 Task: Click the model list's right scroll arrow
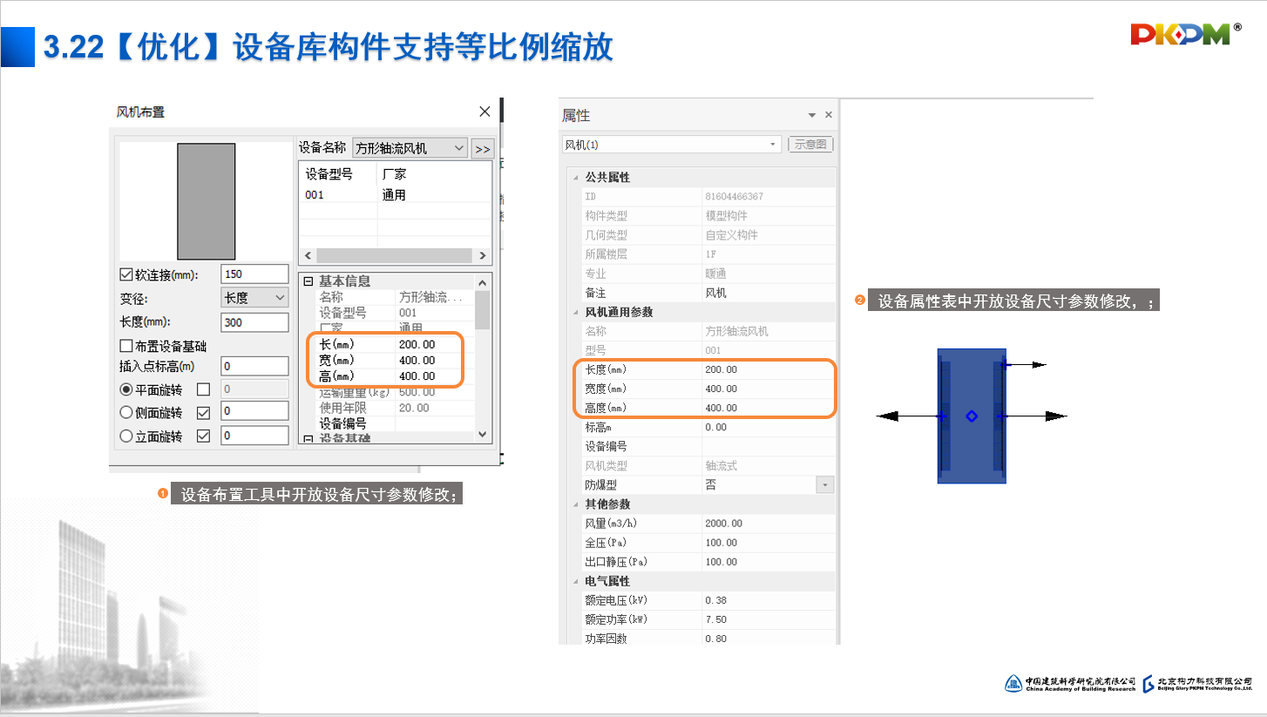(483, 256)
